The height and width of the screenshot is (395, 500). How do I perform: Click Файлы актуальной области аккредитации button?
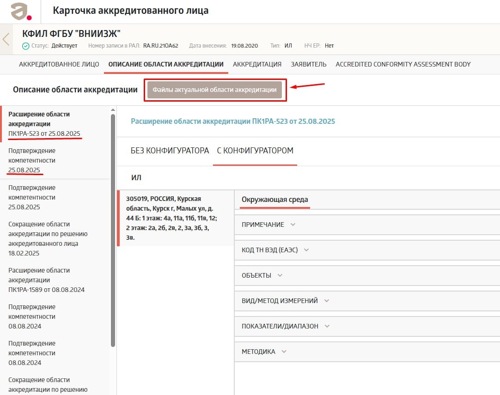click(x=214, y=90)
